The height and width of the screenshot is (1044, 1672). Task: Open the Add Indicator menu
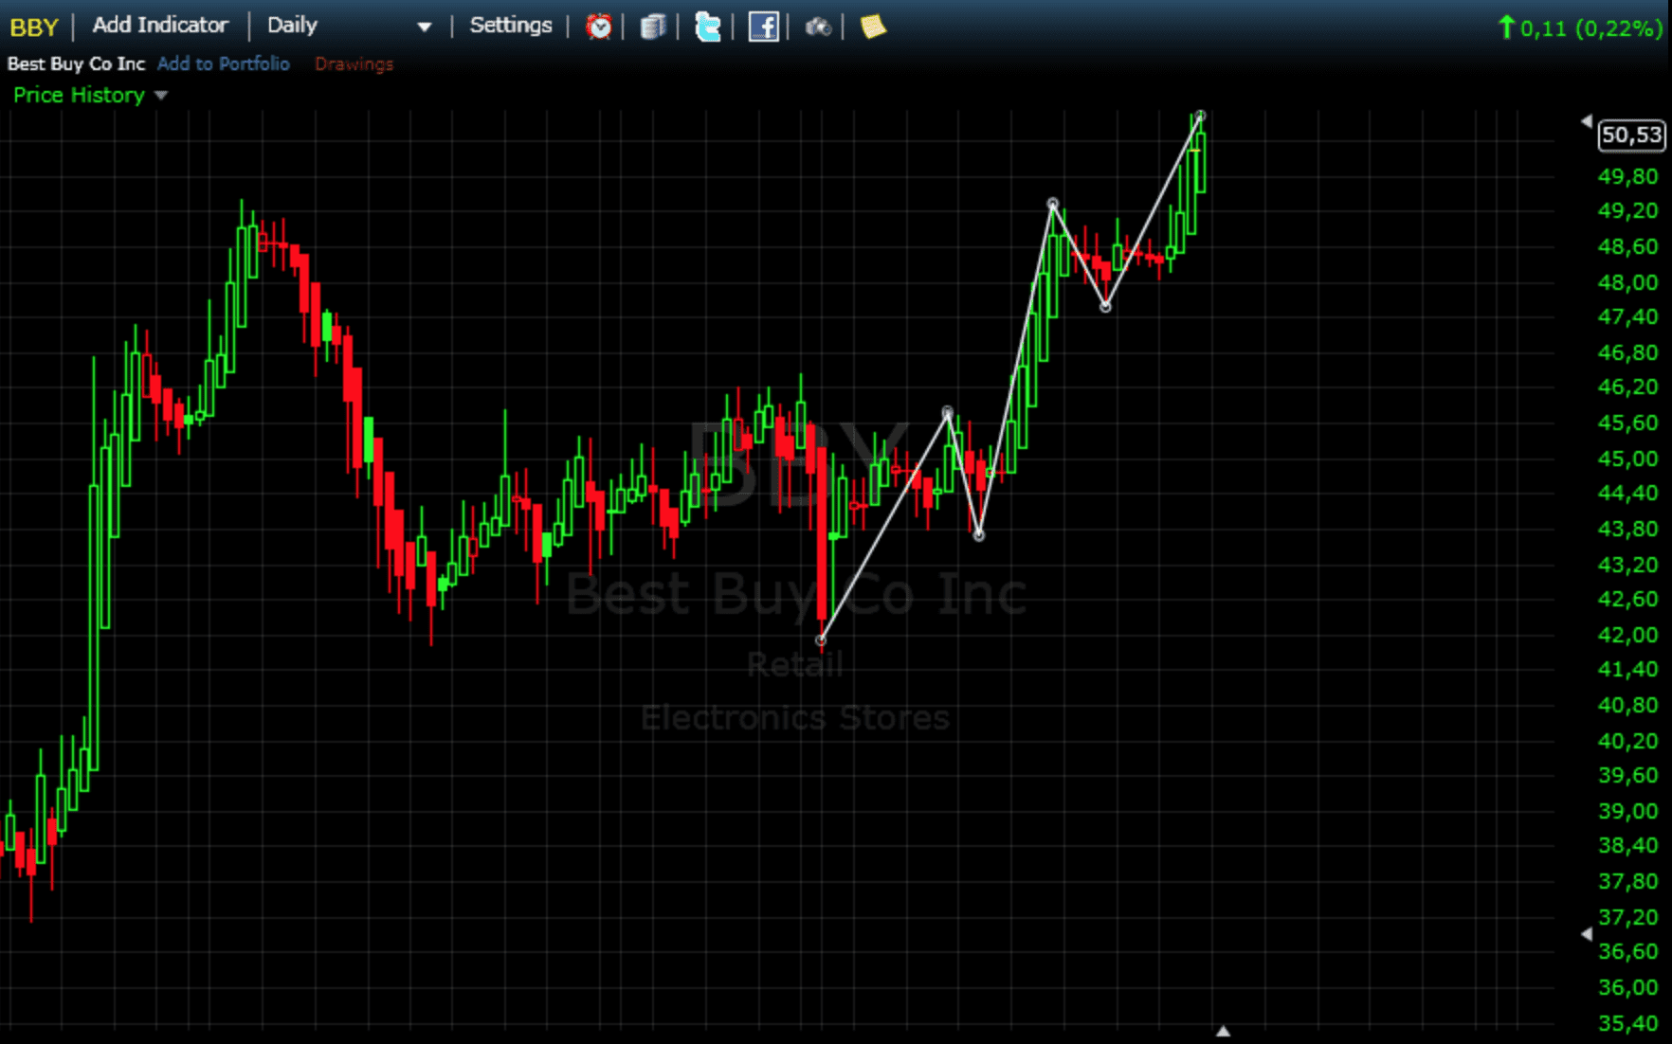(x=160, y=26)
